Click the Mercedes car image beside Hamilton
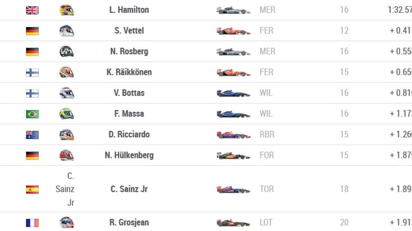 [x=234, y=10]
